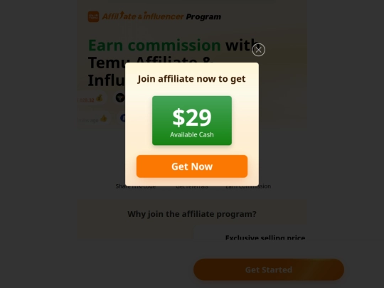Select the green $29 Available Cash card
Viewport: 384px width, 288px height.
(x=192, y=120)
